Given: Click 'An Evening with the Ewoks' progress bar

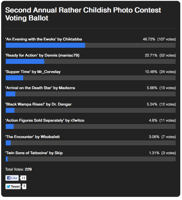Looking at the screenshot, I should [91, 45].
